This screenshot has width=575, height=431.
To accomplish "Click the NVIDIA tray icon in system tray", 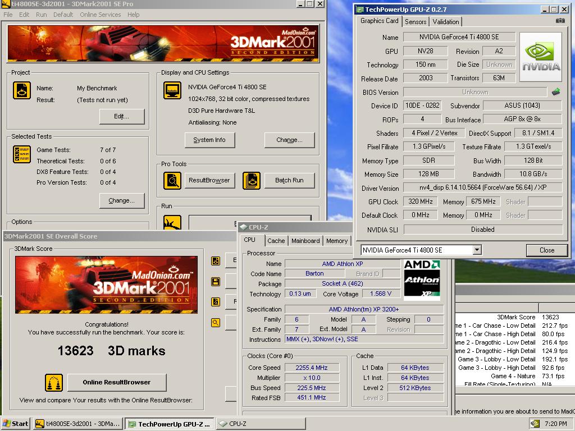I will pos(535,424).
